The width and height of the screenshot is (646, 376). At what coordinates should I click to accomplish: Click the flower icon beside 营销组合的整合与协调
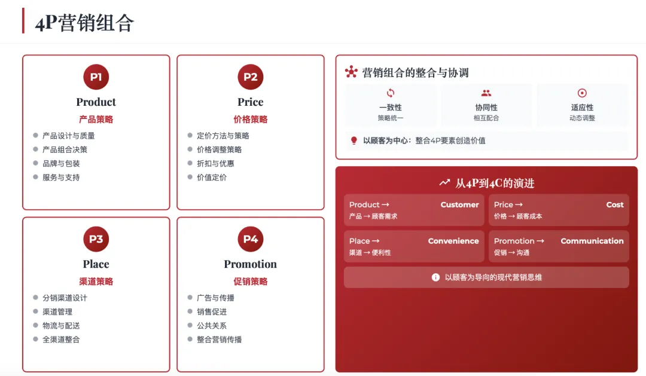point(350,70)
